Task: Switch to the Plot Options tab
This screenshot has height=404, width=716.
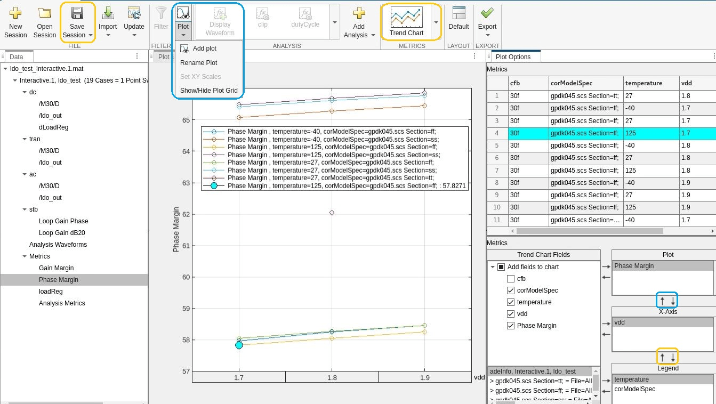Action: [513, 57]
